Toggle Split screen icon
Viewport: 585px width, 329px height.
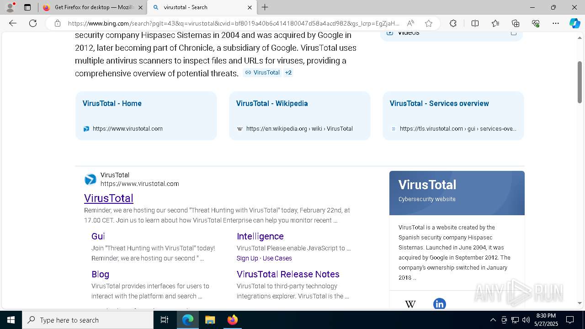[475, 23]
